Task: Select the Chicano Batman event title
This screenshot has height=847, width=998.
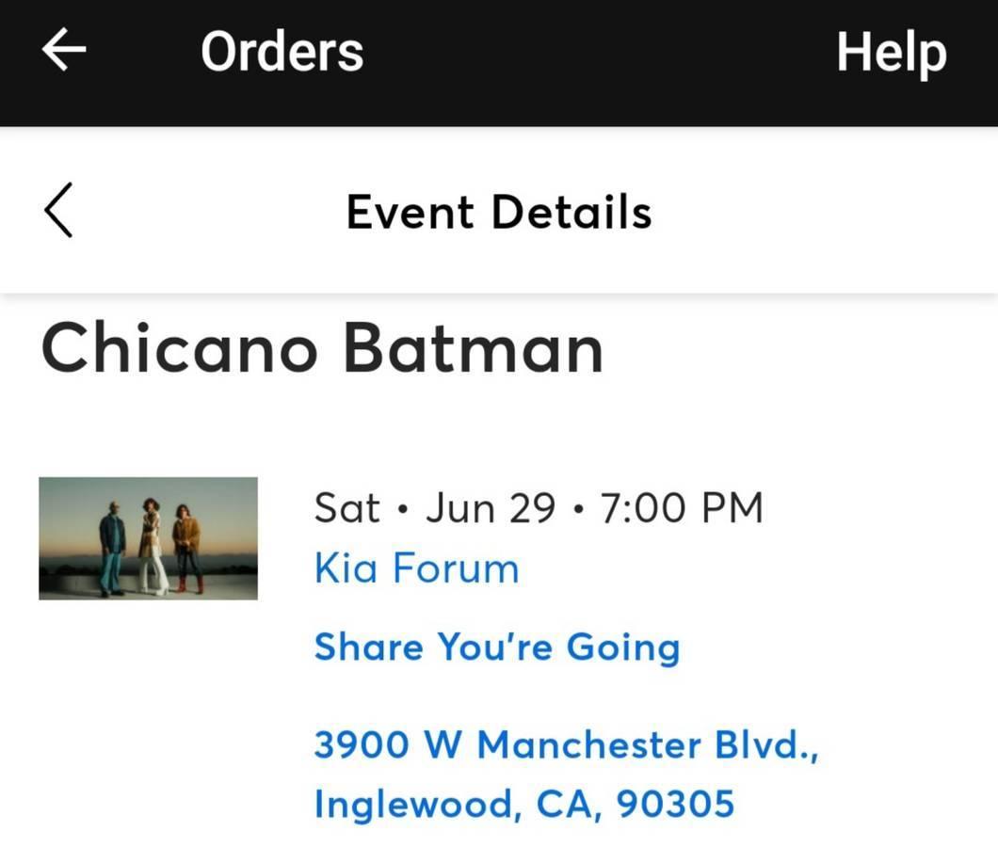Action: click(322, 348)
